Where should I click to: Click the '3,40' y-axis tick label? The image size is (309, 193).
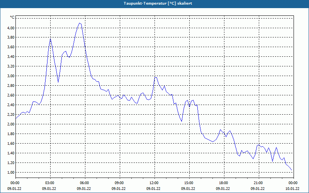(11, 57)
